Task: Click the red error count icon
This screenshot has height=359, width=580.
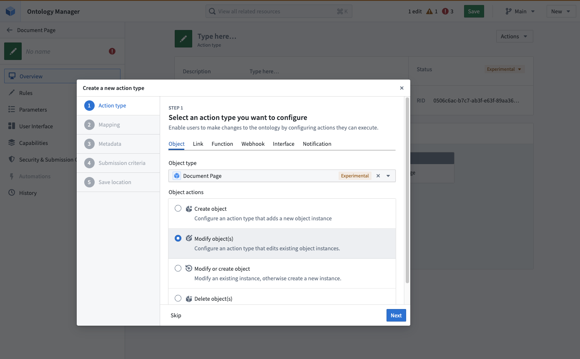Action: point(445,11)
